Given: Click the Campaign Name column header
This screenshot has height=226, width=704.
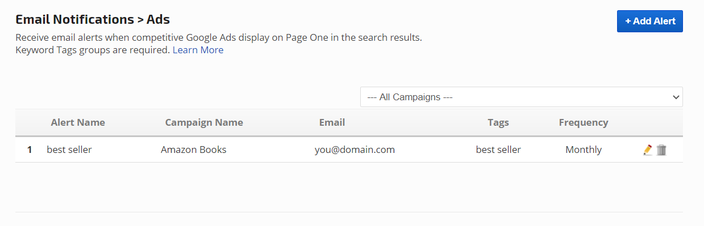Looking at the screenshot, I should tap(204, 122).
